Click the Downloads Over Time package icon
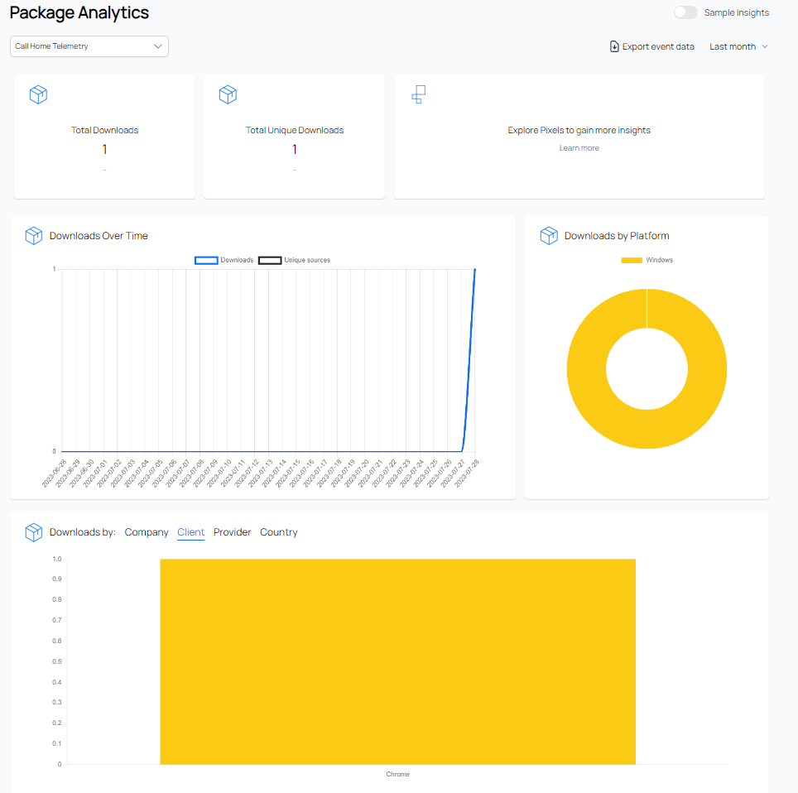The height and width of the screenshot is (793, 798). [33, 236]
